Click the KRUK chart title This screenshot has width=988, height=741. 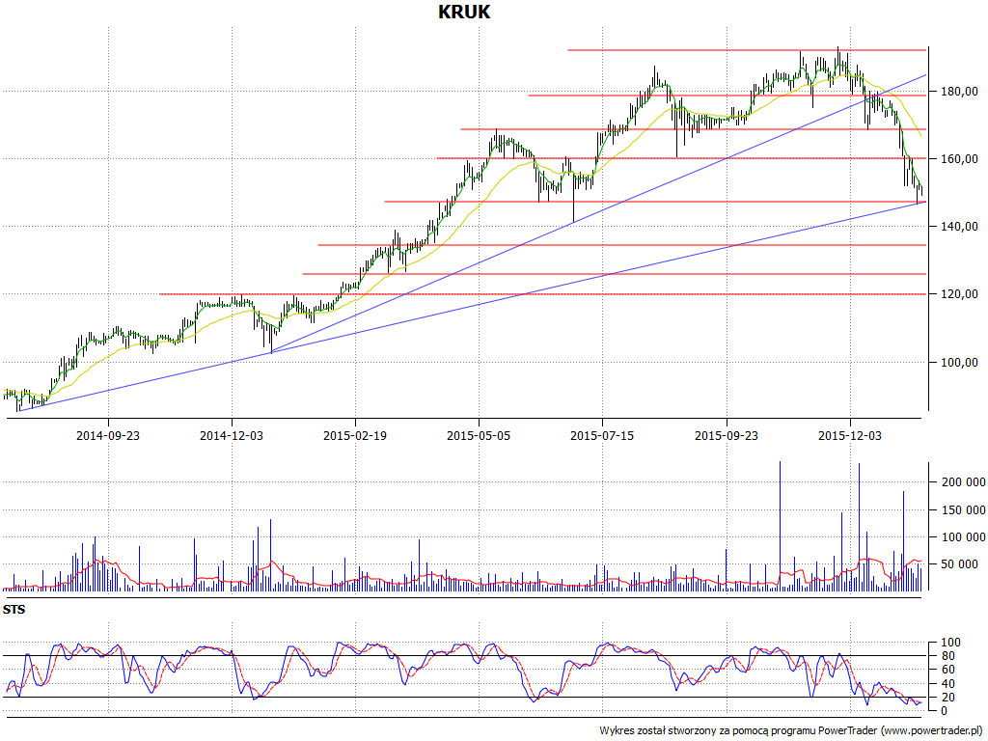pos(464,12)
